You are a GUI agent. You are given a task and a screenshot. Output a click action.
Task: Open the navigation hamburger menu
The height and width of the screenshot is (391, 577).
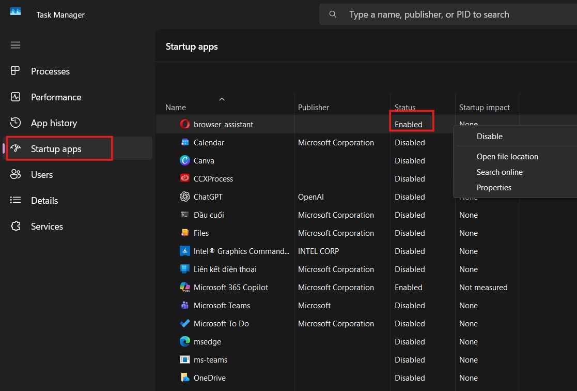pyautogui.click(x=15, y=45)
